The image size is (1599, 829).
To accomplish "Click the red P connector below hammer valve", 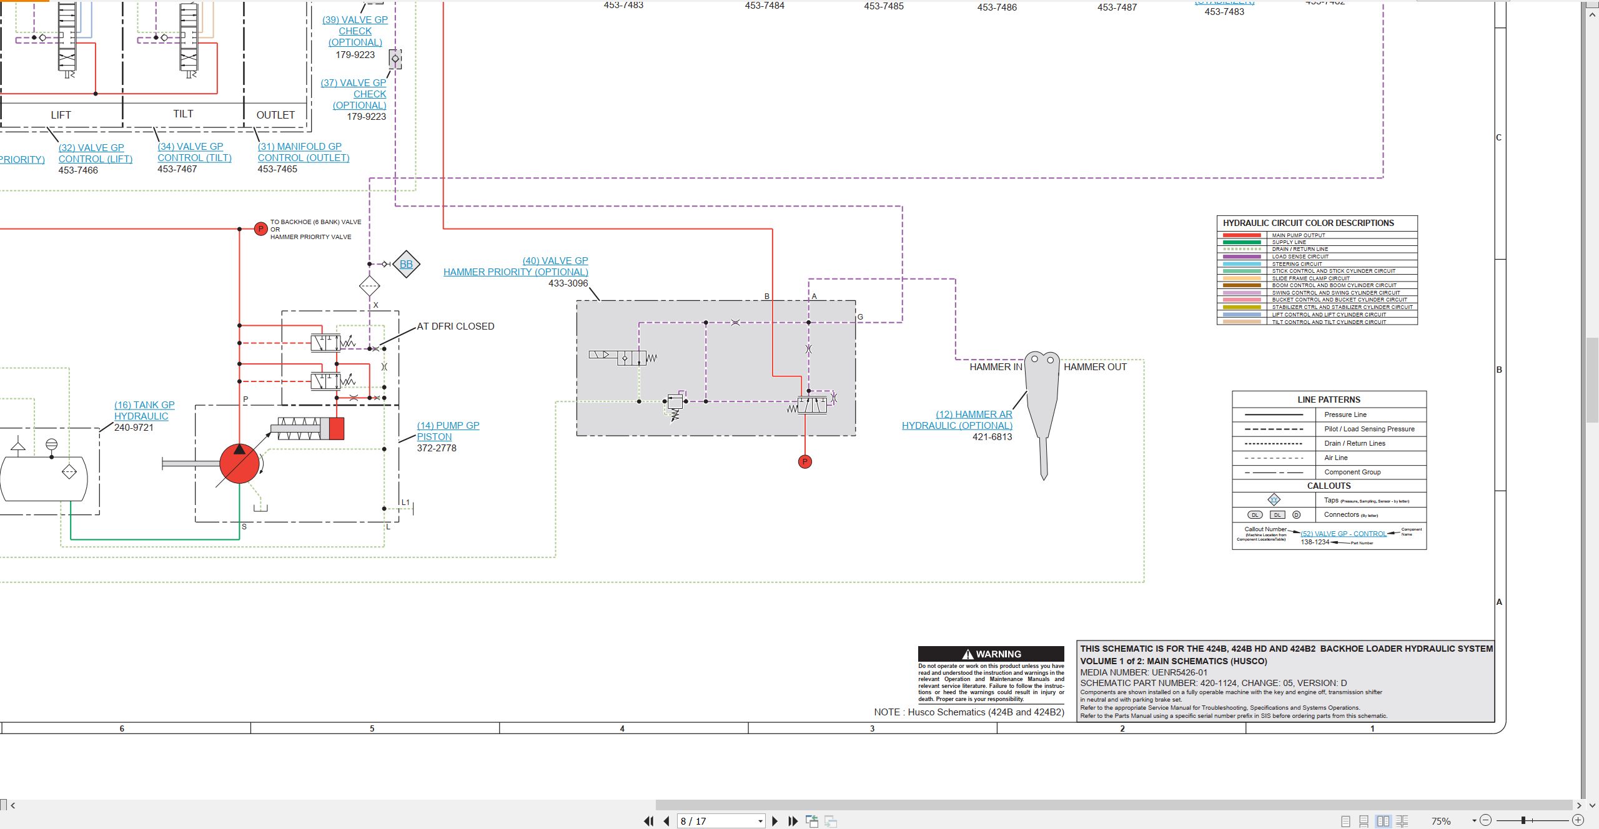I will pos(805,462).
